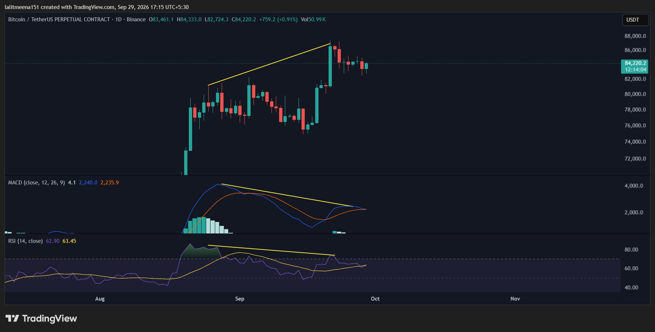Click the Aug label on time axis

coord(100,299)
